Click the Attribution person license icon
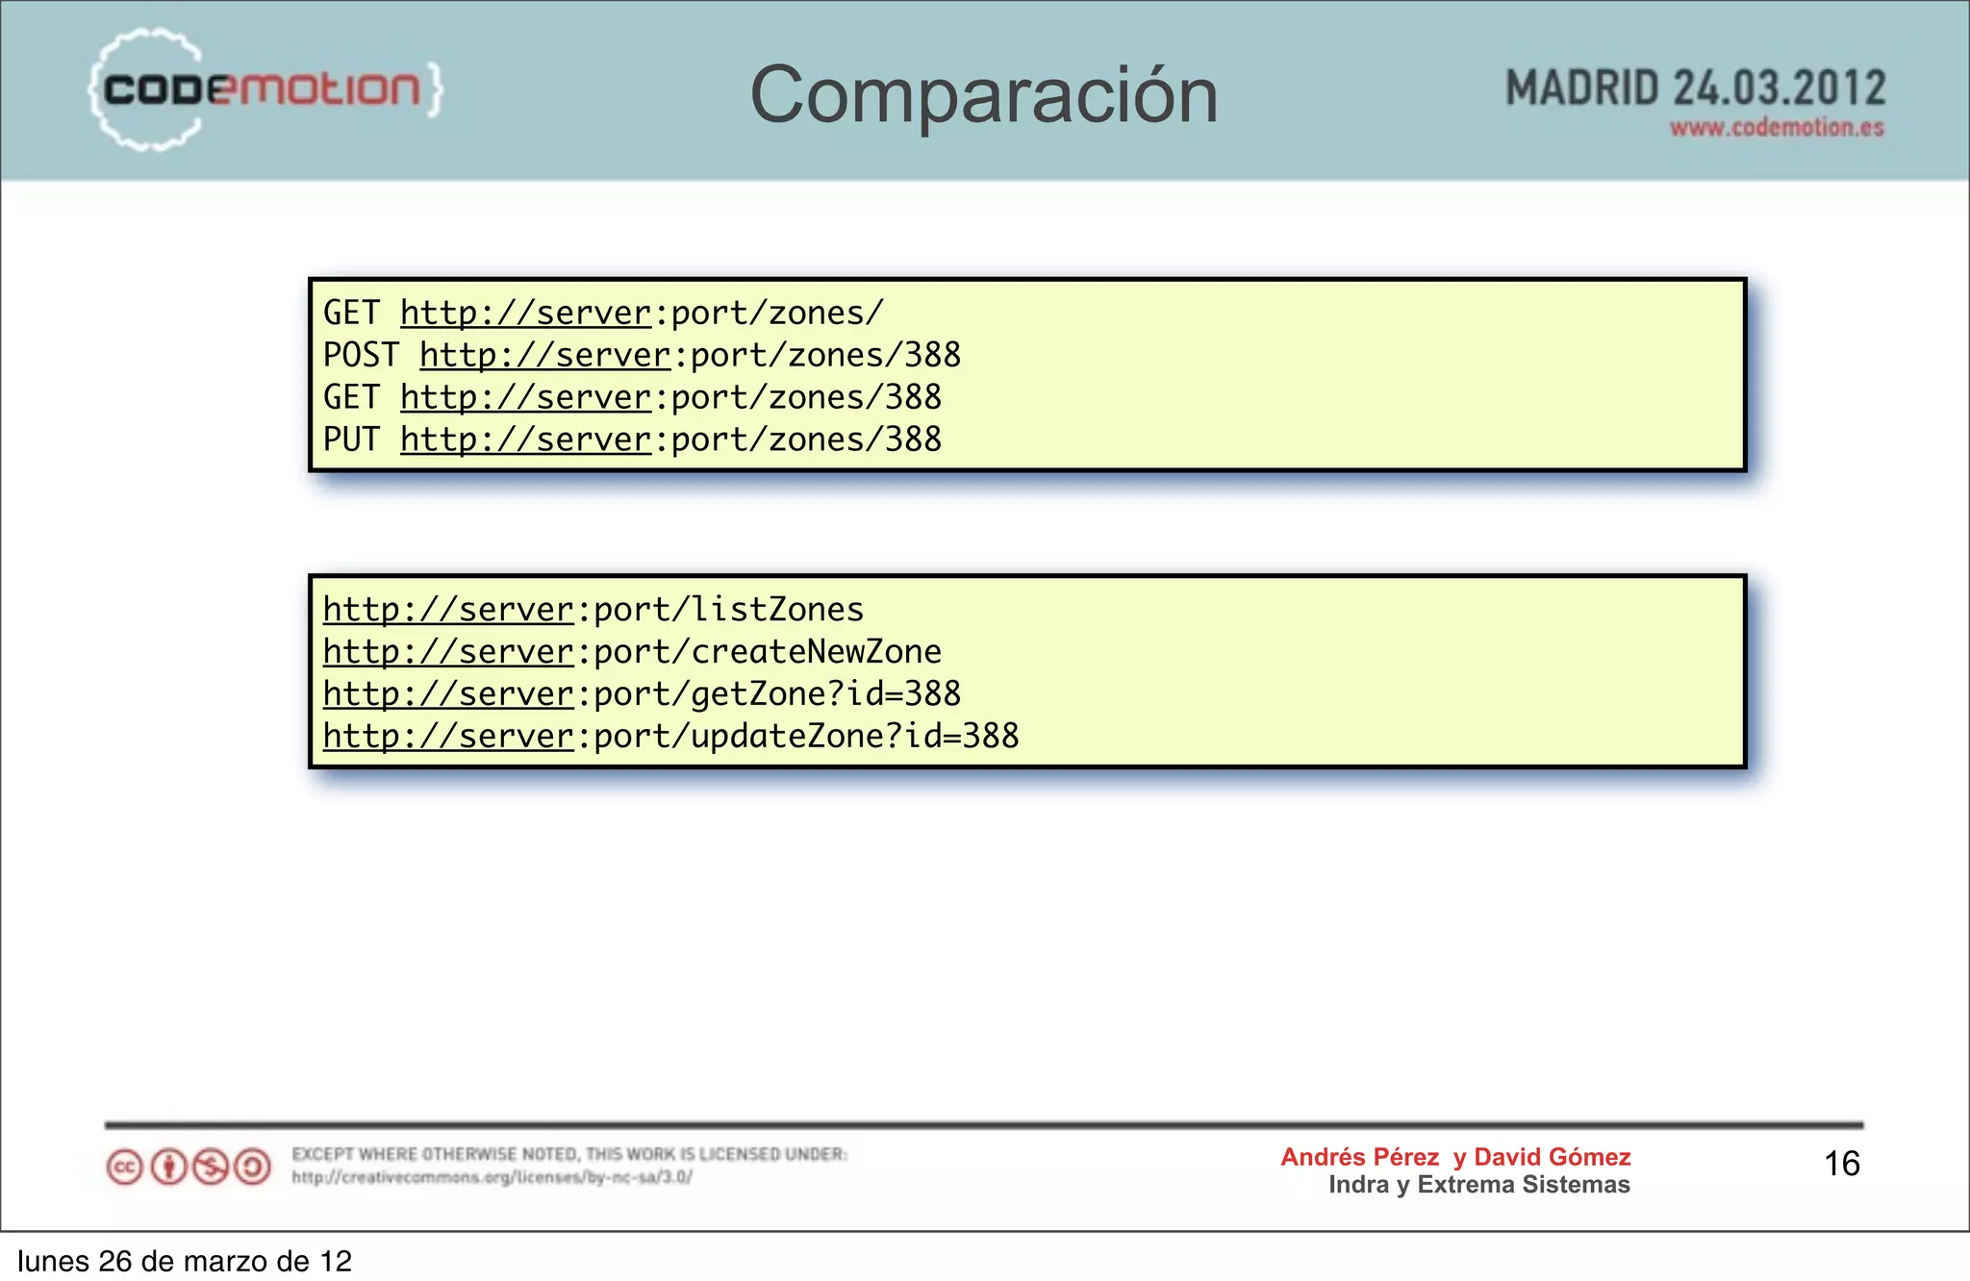The width and height of the screenshot is (1970, 1281). pyautogui.click(x=169, y=1168)
